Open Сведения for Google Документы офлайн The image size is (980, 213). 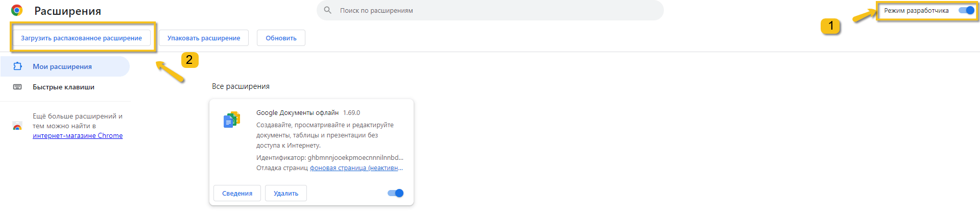pos(237,193)
